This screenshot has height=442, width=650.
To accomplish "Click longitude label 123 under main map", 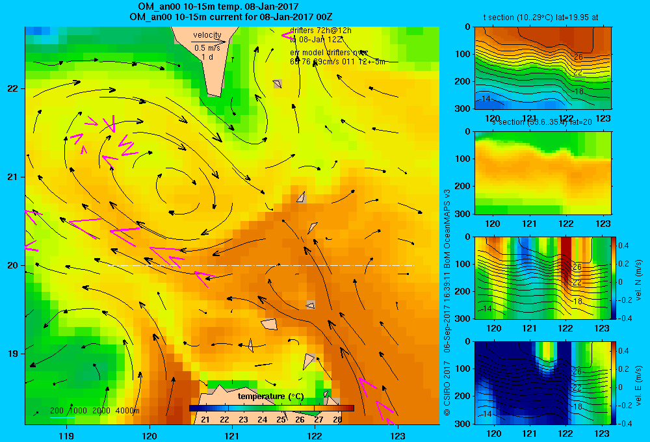I will pos(398,435).
